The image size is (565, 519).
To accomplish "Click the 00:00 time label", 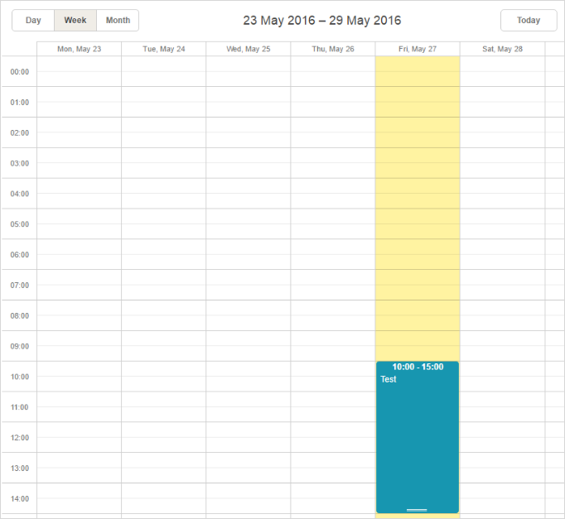I will pyautogui.click(x=19, y=72).
